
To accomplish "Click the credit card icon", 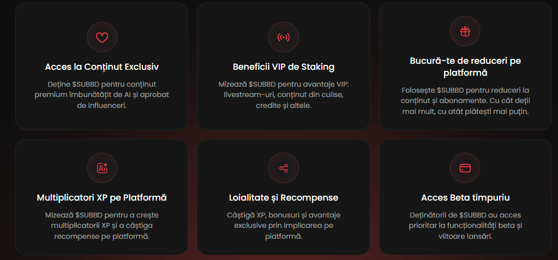I will click(x=465, y=168).
